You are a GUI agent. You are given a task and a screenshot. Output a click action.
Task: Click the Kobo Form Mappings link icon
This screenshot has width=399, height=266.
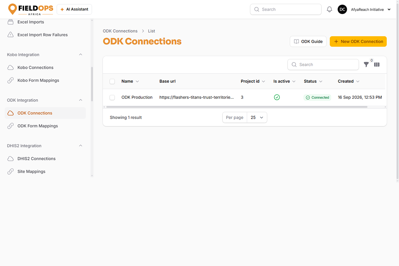(11, 80)
